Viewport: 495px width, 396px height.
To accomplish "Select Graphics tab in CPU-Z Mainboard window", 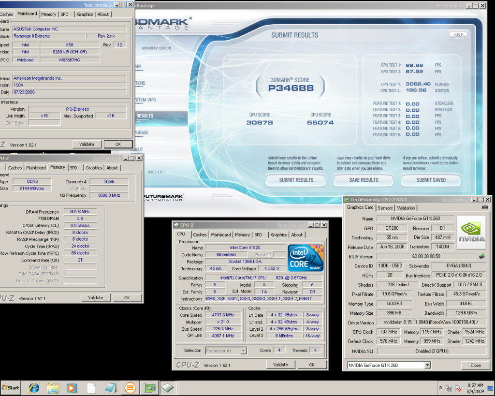I will point(85,14).
